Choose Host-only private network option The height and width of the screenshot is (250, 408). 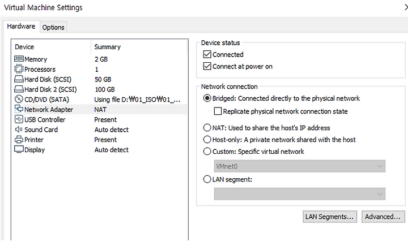click(207, 140)
